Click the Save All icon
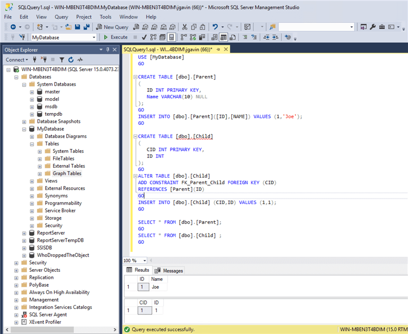408x334 pixels. [x=87, y=27]
